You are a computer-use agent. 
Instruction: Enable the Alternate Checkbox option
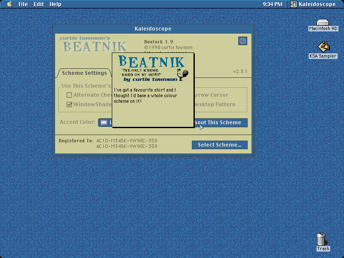click(x=69, y=95)
